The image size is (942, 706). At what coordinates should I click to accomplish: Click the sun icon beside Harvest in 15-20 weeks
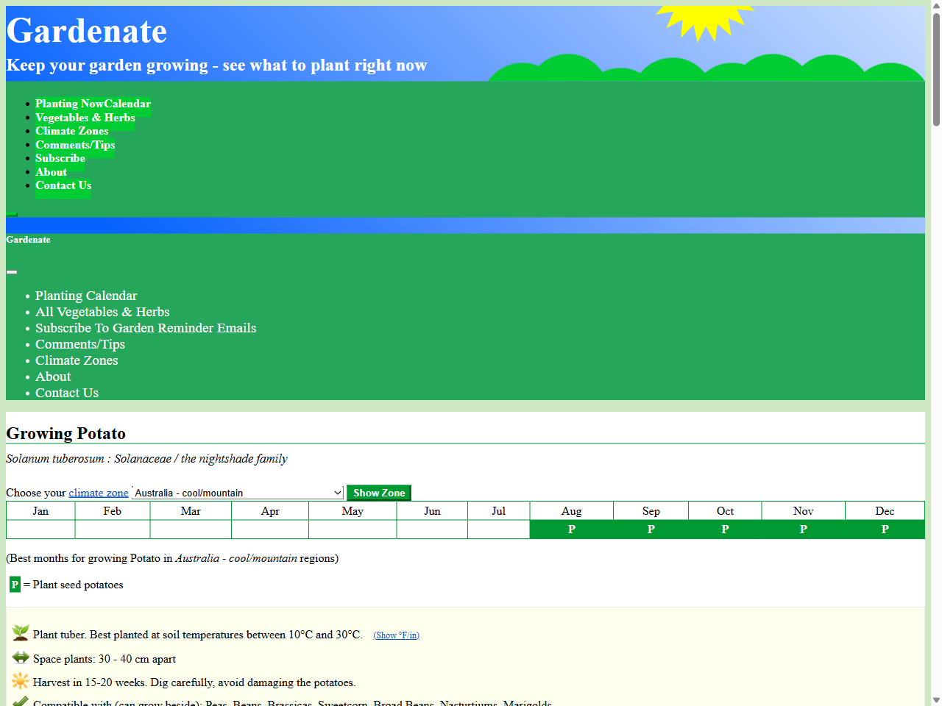click(x=21, y=681)
